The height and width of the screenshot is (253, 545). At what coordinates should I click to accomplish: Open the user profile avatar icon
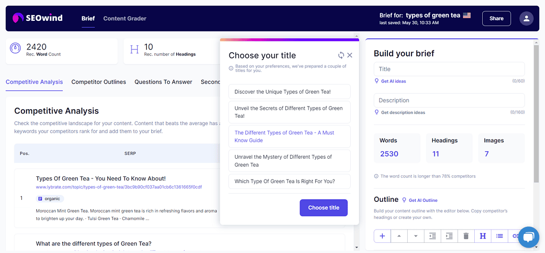(x=526, y=19)
